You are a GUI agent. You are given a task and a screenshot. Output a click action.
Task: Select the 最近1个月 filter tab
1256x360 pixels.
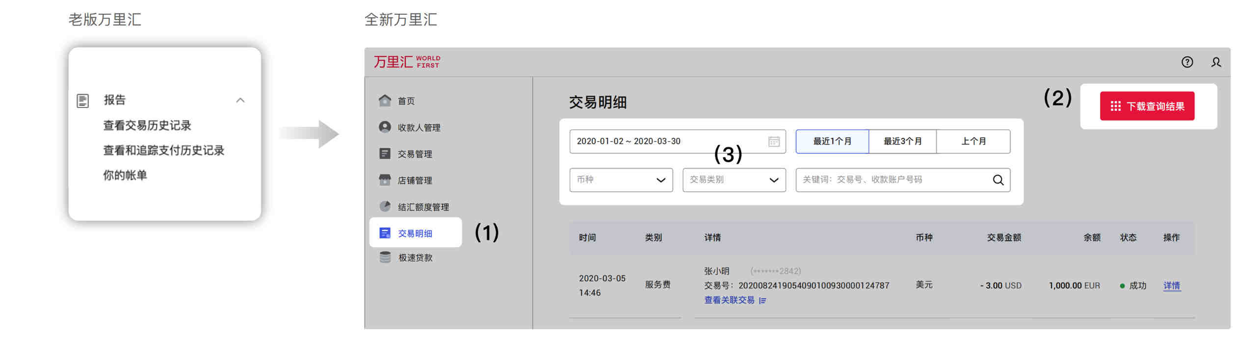tap(832, 141)
